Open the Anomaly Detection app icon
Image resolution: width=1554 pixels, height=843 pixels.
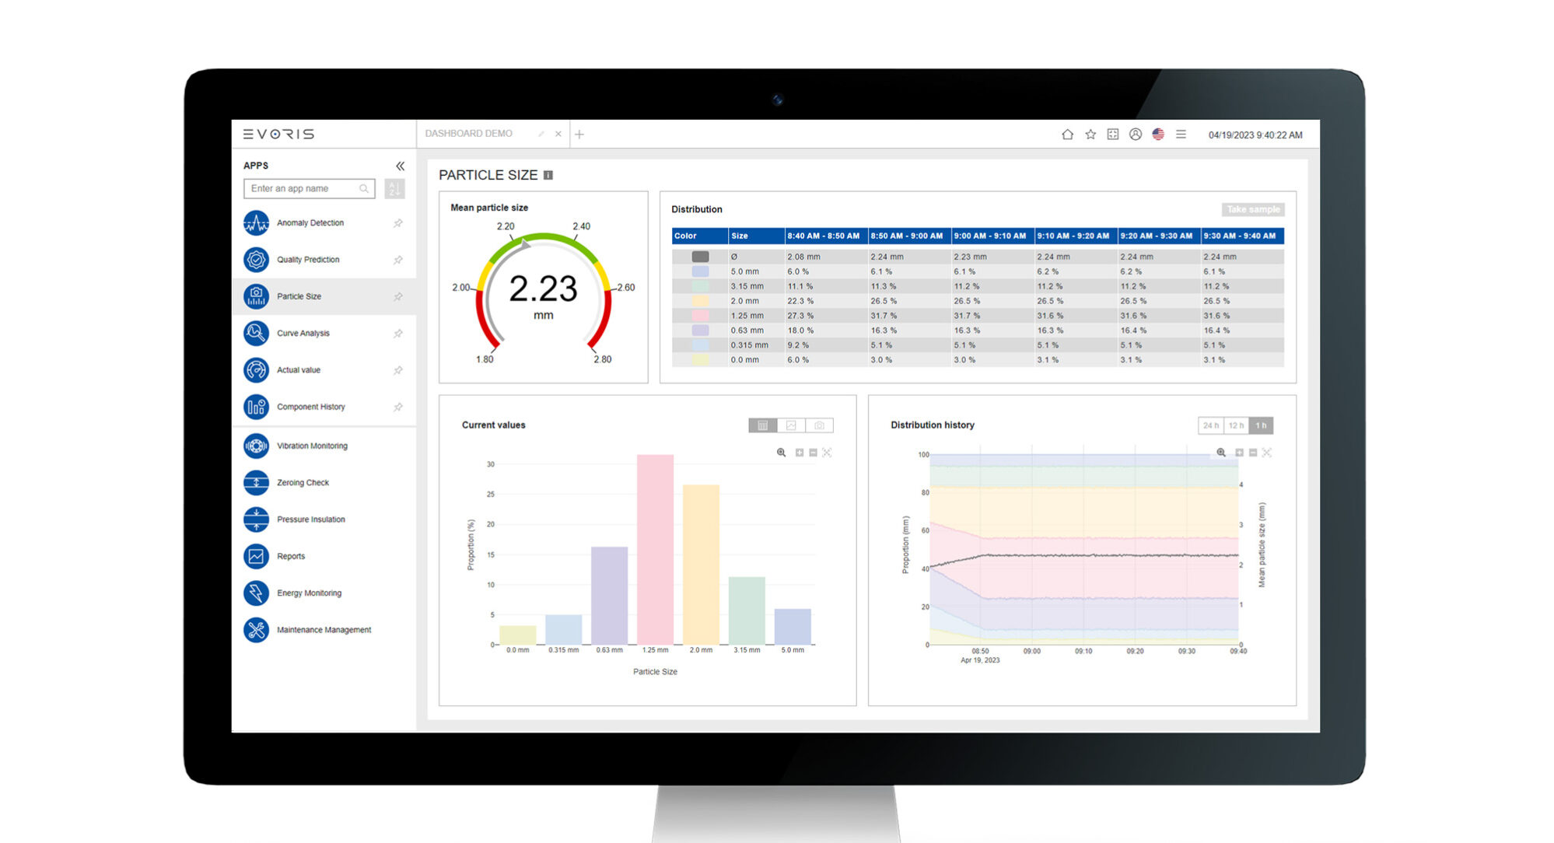256,223
